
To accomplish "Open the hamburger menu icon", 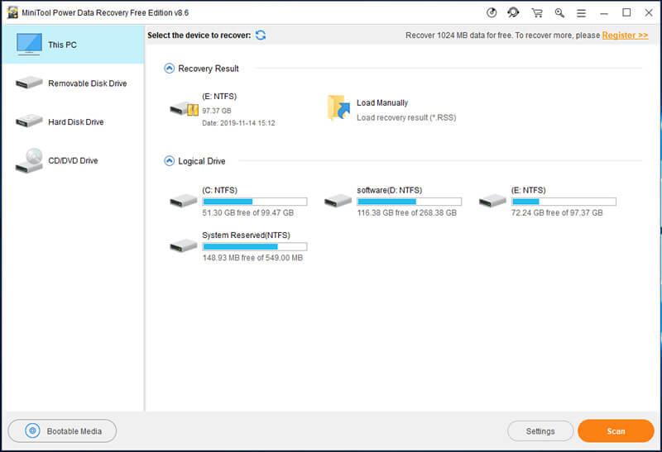I will pyautogui.click(x=582, y=13).
